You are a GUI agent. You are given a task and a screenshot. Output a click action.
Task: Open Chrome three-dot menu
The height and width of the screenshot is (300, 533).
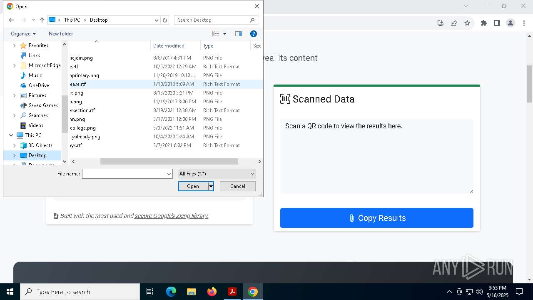tap(524, 23)
